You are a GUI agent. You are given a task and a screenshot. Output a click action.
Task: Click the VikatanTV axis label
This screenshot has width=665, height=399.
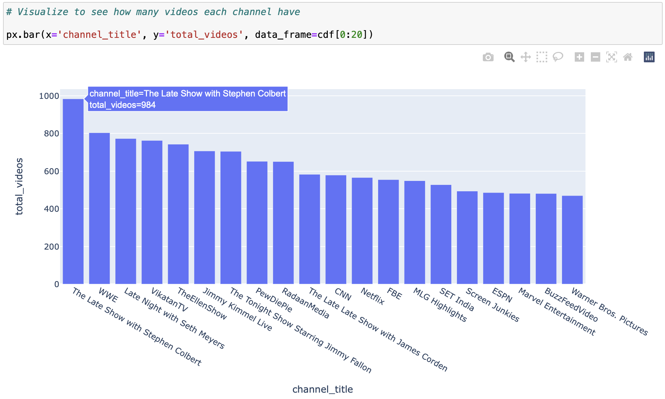tap(169, 300)
